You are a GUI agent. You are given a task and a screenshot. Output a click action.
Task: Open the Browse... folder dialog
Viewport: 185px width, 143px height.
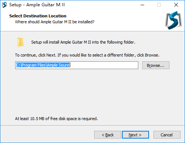(156, 65)
